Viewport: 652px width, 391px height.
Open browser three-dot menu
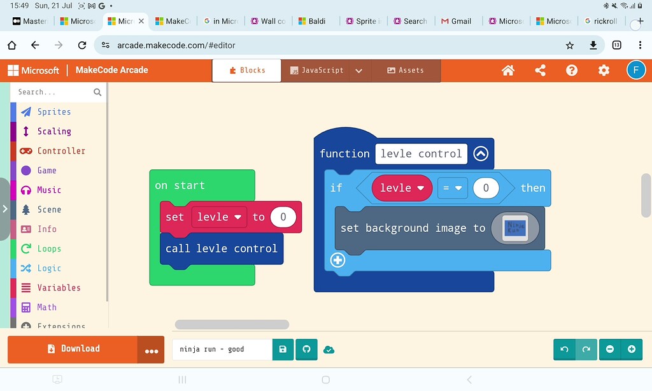tap(640, 45)
